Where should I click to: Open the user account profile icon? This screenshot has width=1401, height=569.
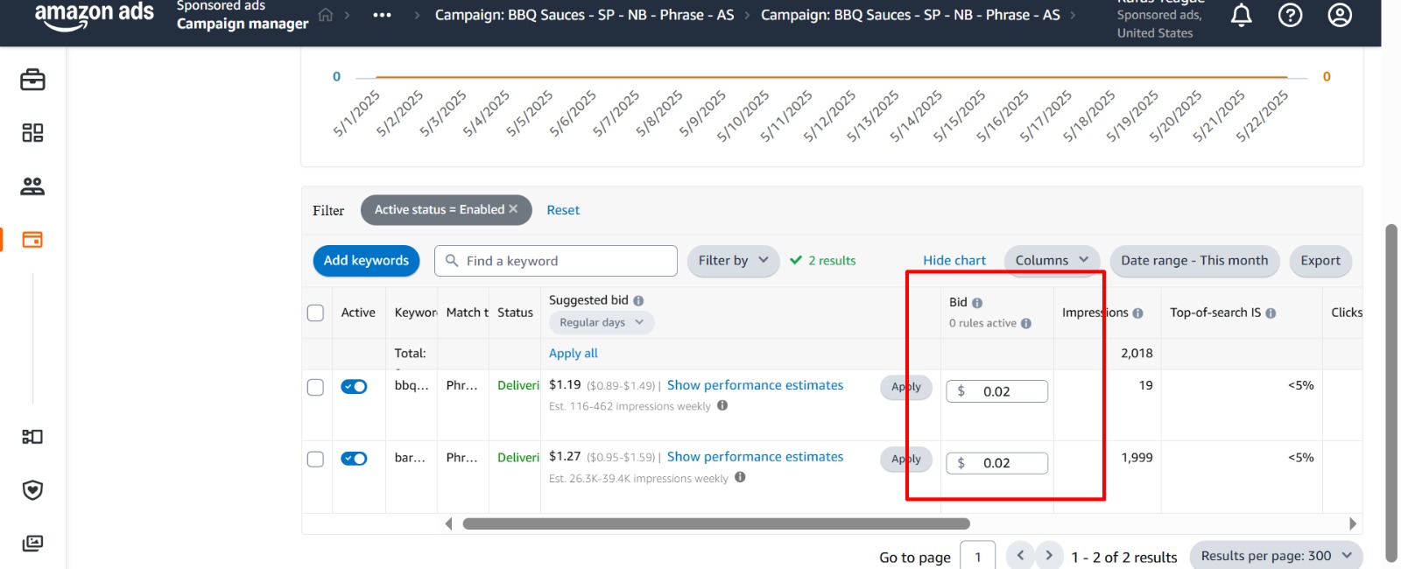(1340, 15)
